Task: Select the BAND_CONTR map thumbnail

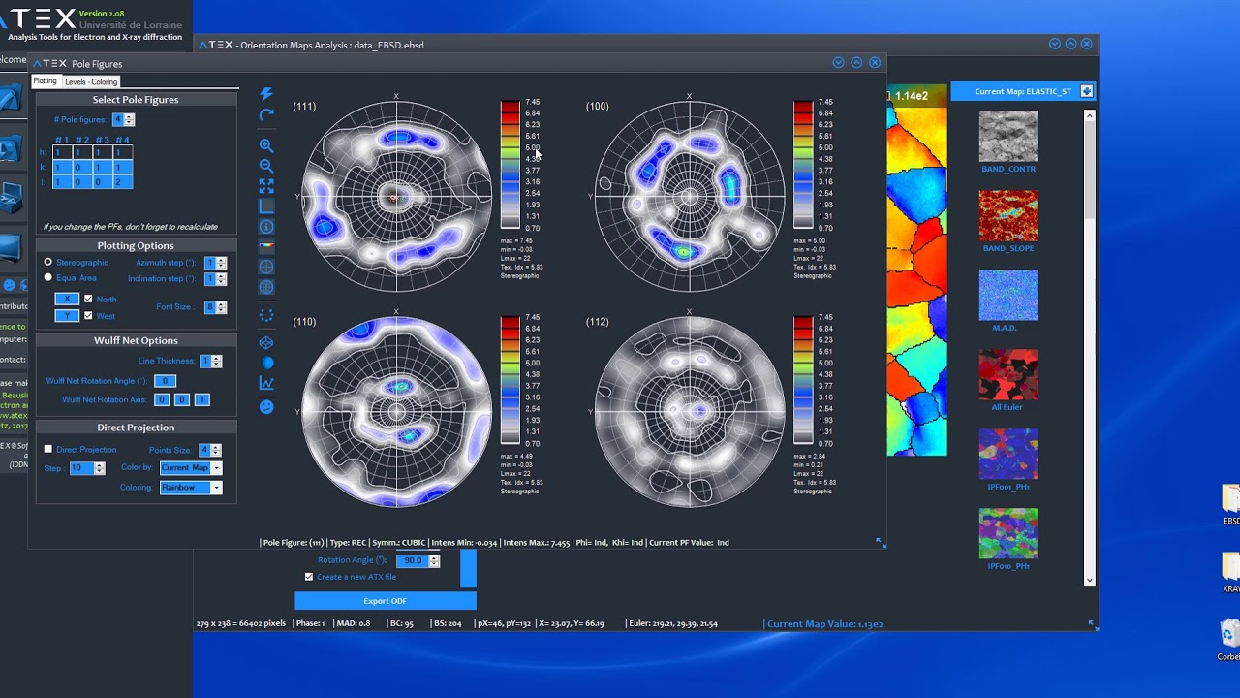Action: tap(1008, 136)
